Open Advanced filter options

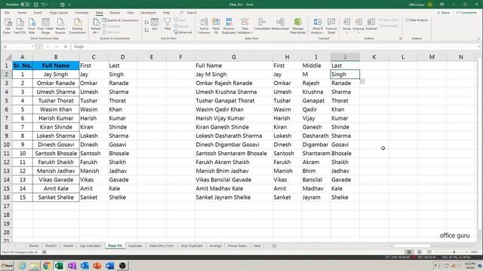coord(183,32)
